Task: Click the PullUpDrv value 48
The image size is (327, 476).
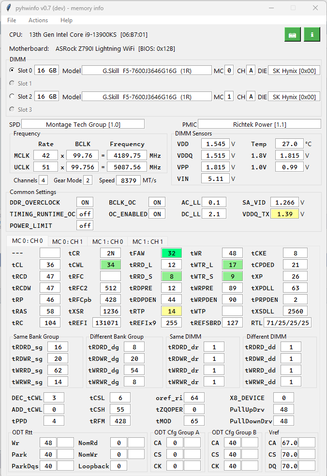Action: click(284, 410)
